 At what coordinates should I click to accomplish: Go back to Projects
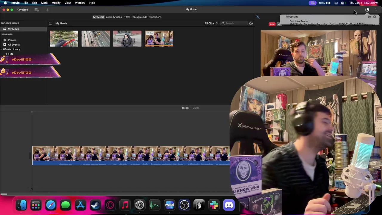(23, 10)
